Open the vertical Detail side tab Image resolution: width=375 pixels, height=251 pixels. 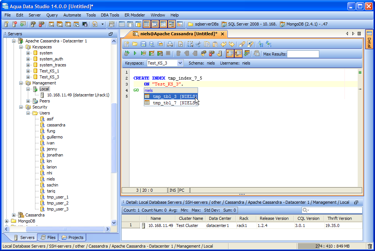click(369, 39)
